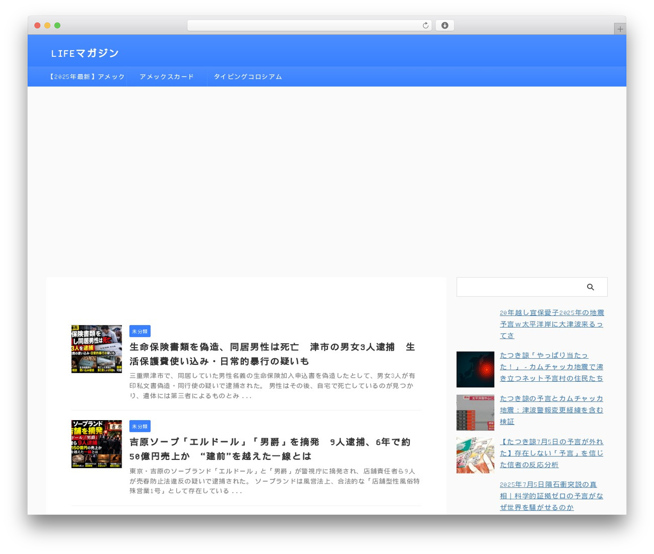The image size is (654, 554).
Task: Open タイピングコロシアム menu item
Action: coord(248,77)
